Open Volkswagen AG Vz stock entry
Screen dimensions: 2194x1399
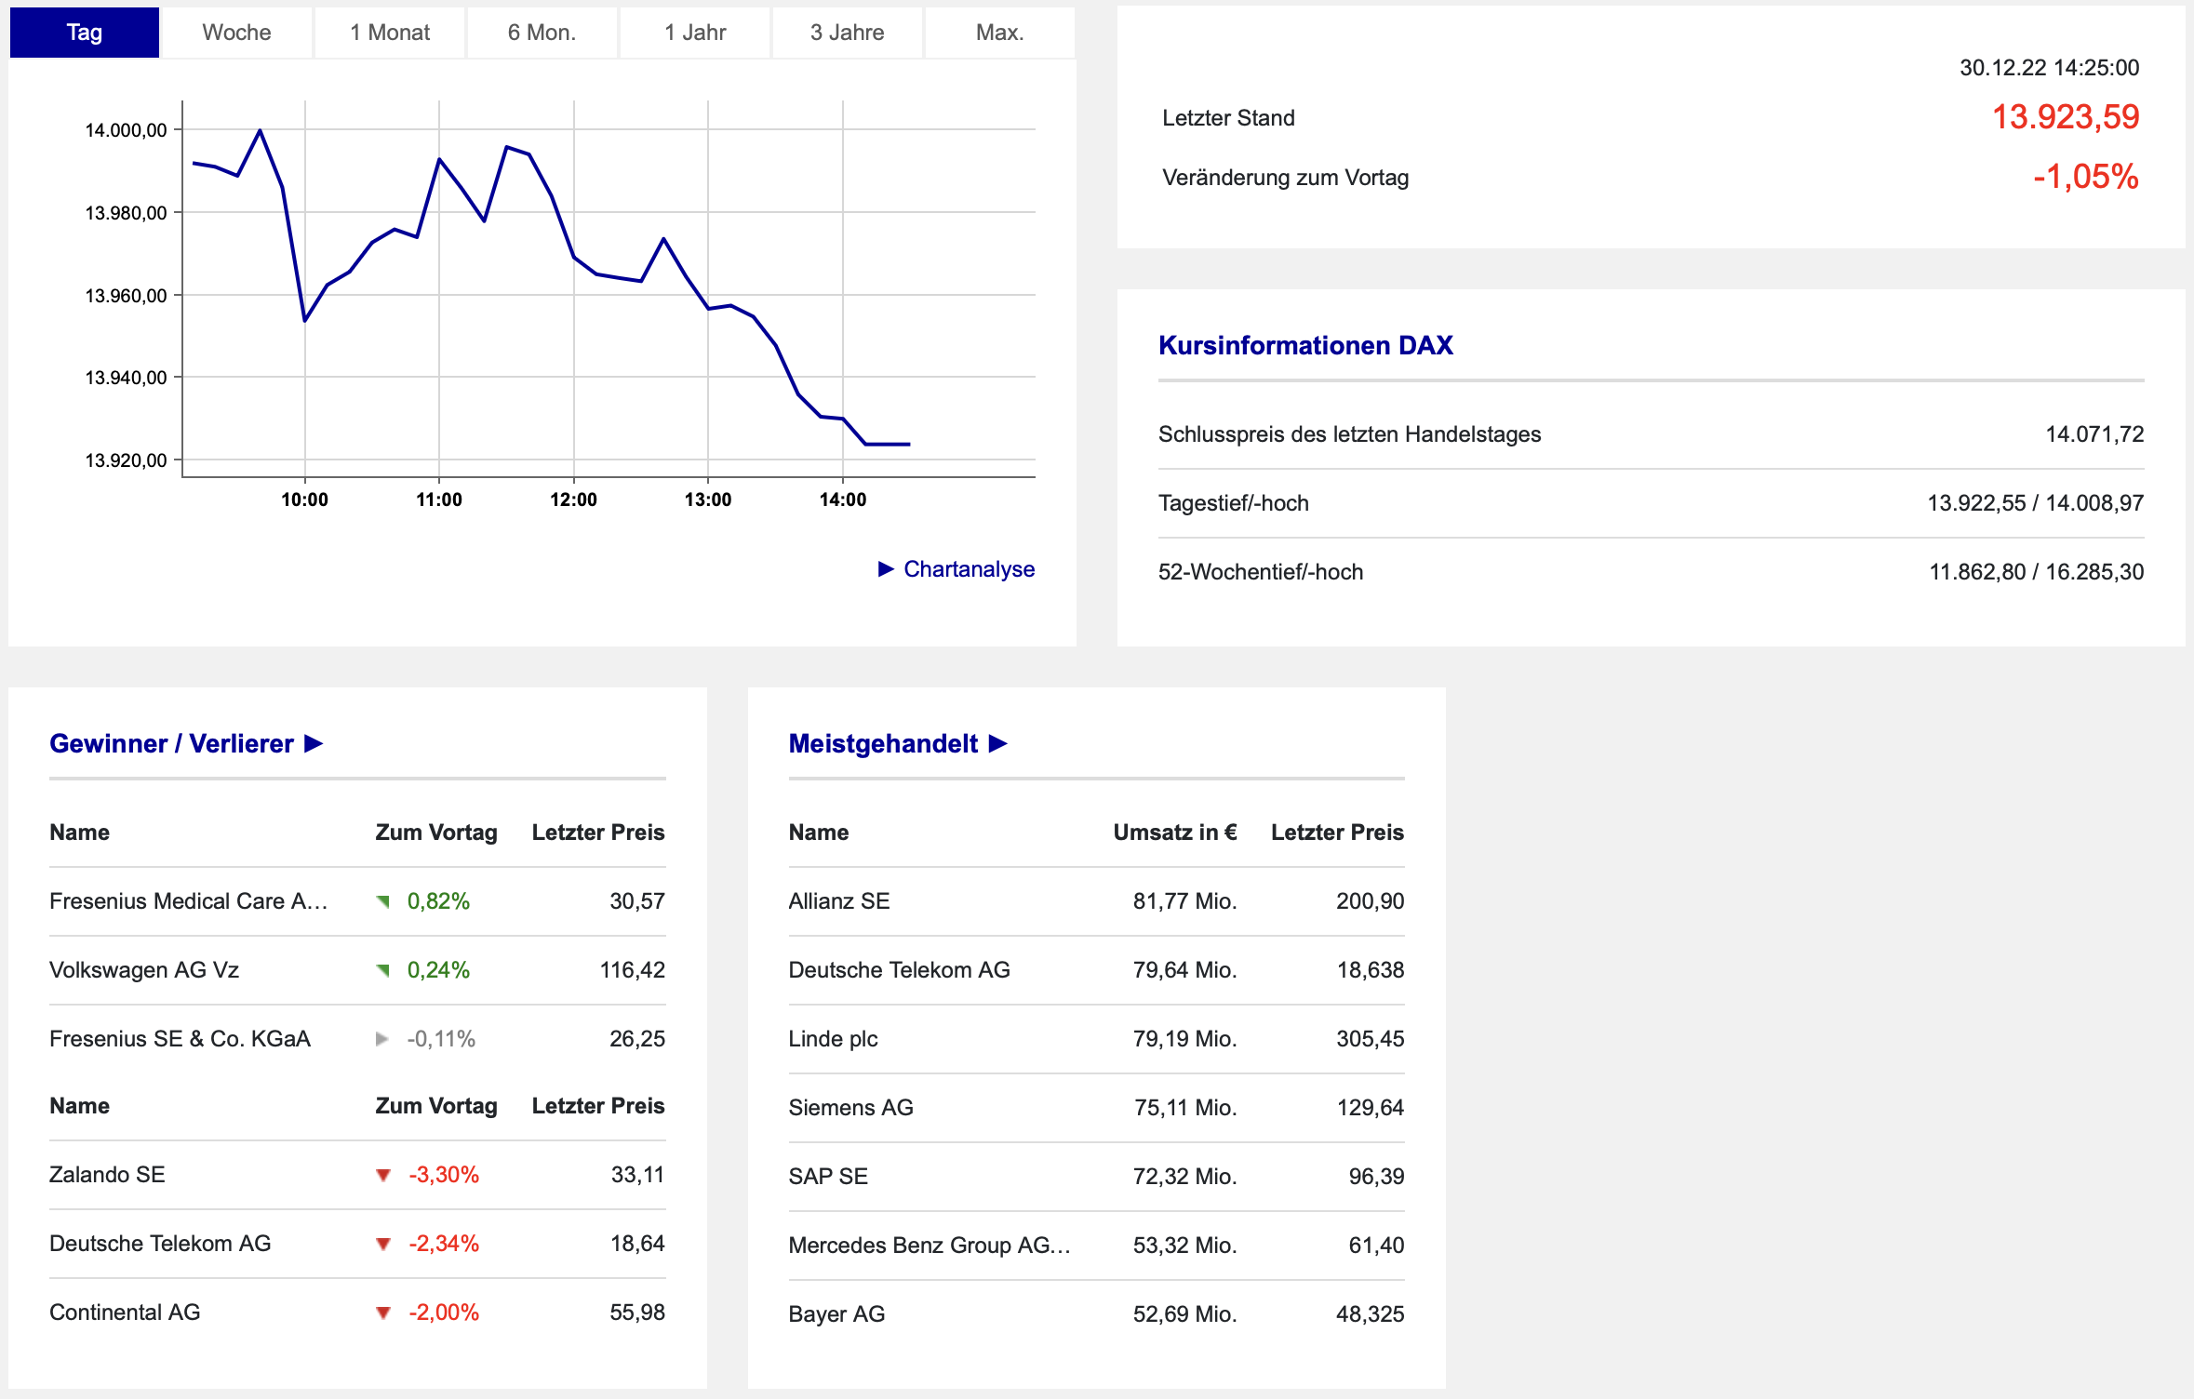[144, 970]
